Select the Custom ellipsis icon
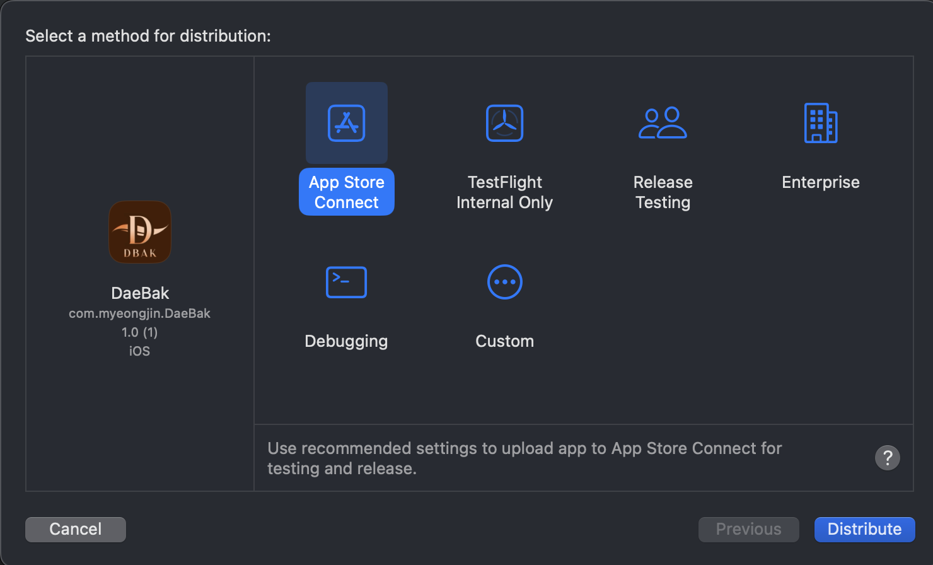Viewport: 933px width, 565px height. (504, 282)
